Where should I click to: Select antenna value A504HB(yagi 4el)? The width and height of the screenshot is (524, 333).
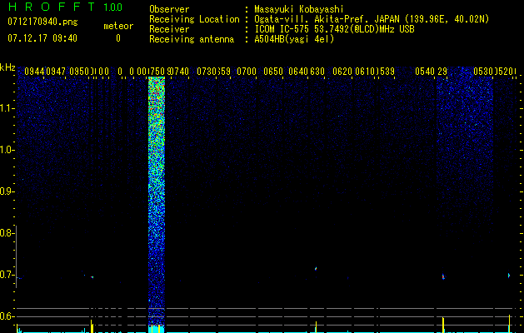294,39
